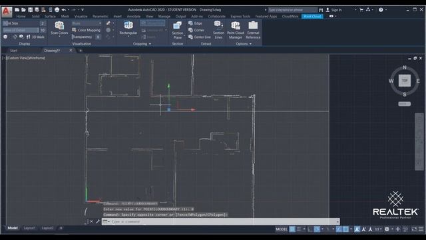Image resolution: width=426 pixels, height=240 pixels.
Task: Toggle snap mode in status bar
Action: pos(299,229)
